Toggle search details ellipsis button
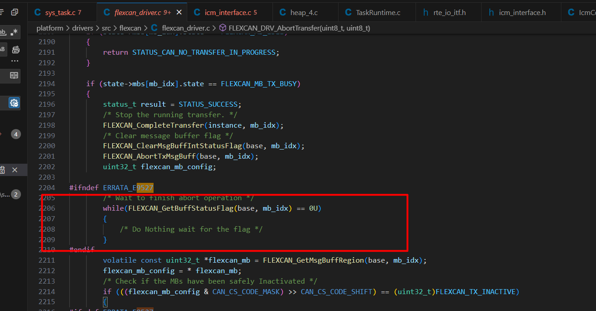The image size is (596, 311). pos(15,61)
